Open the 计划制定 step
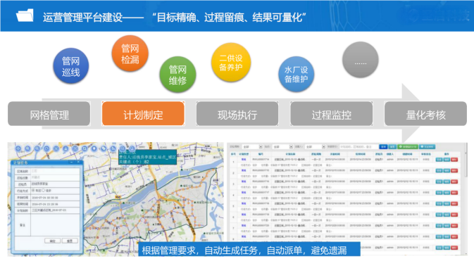Image resolution: width=474 pixels, height=266 pixels. 143,114
